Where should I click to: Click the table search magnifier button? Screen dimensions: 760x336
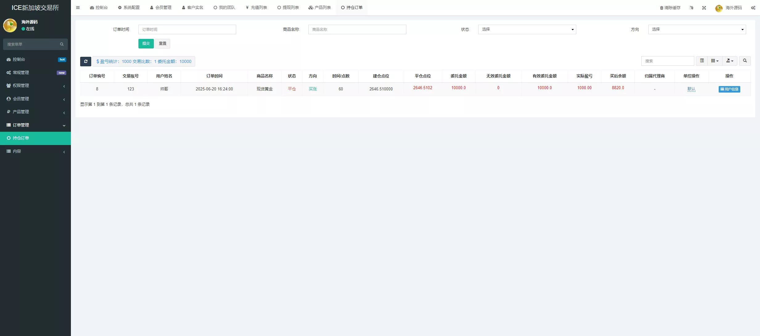[745, 61]
